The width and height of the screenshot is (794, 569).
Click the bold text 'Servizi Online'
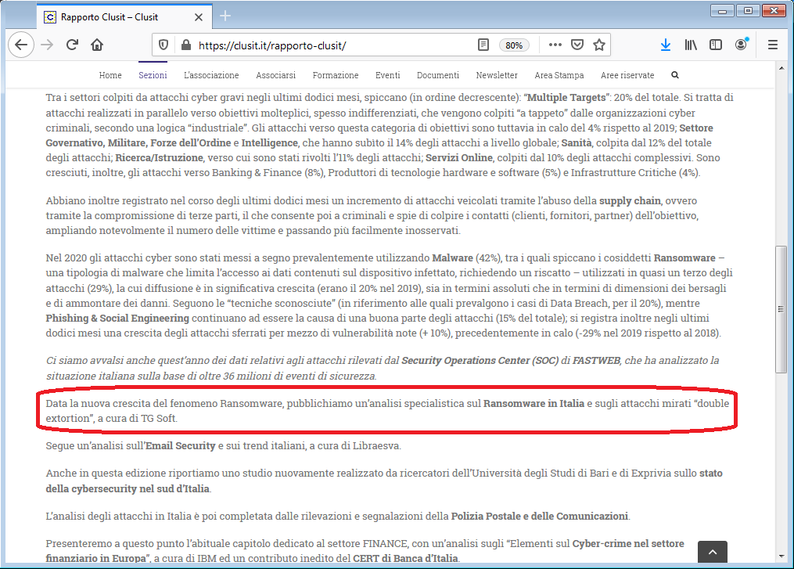(x=458, y=157)
